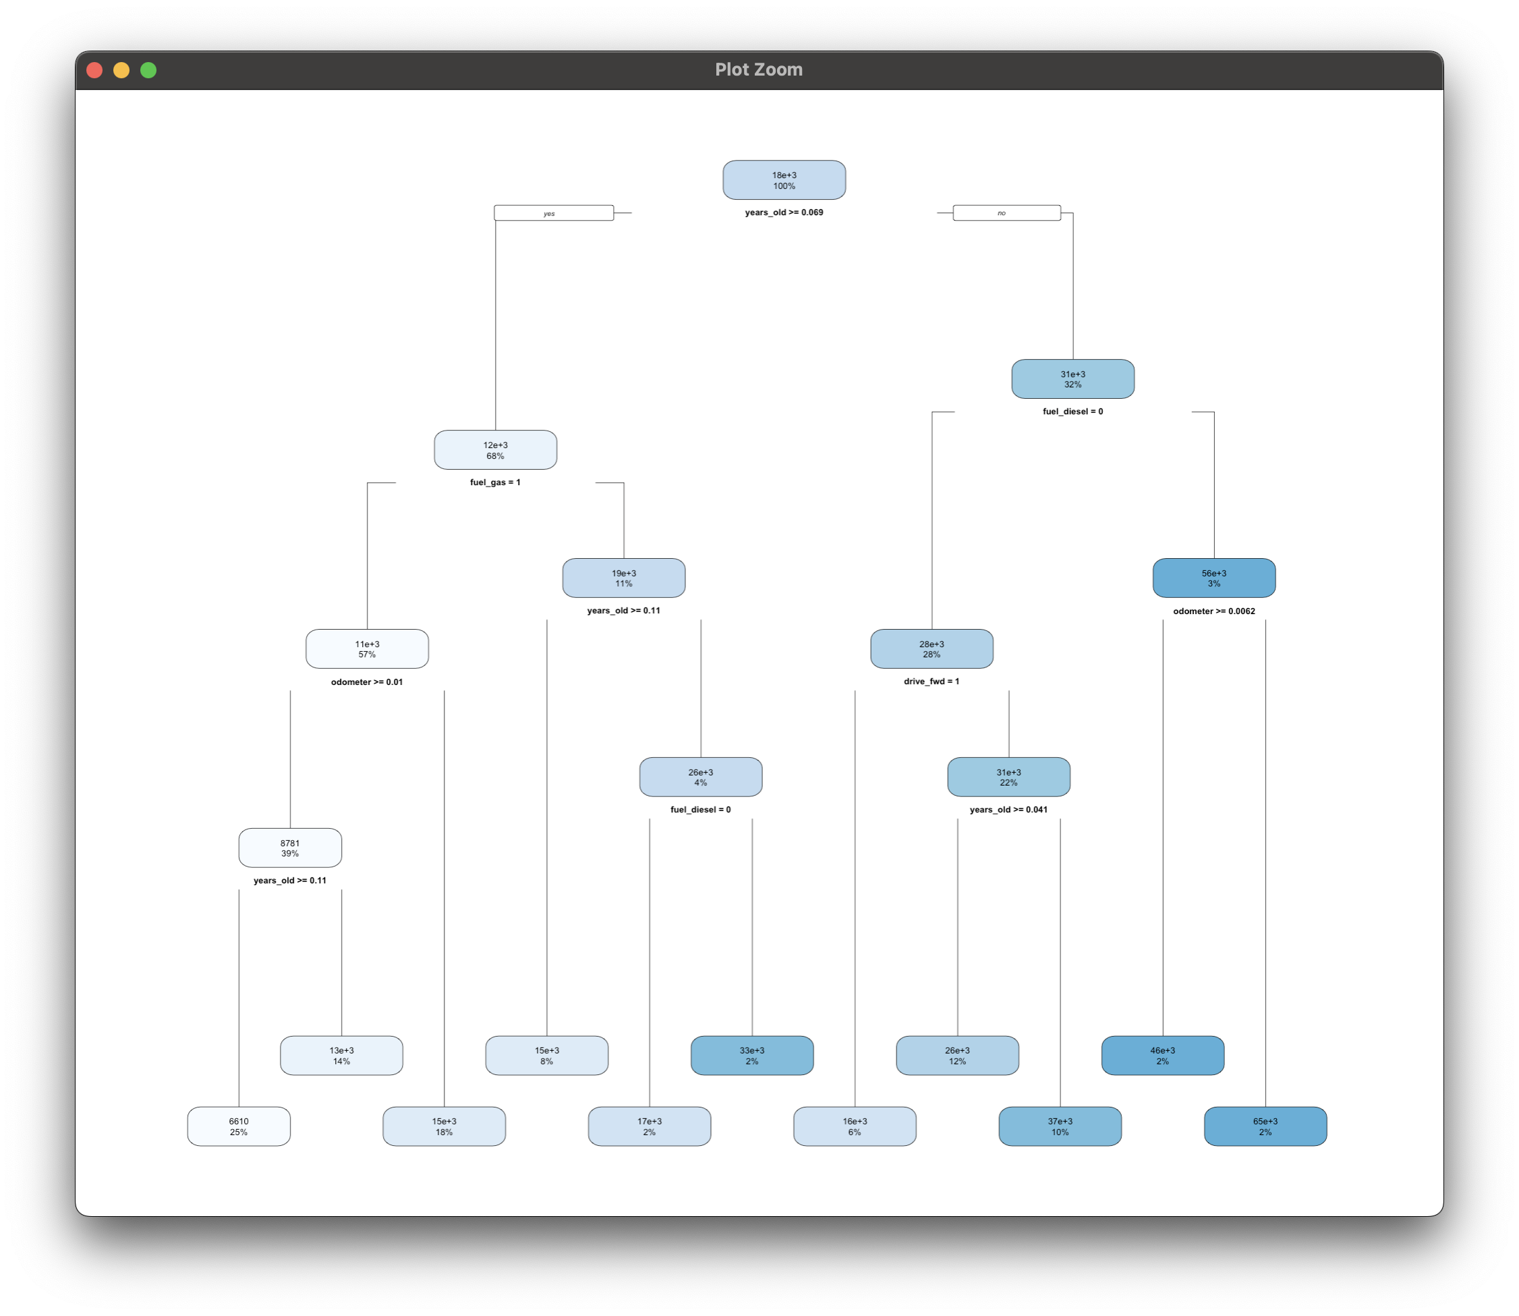Screen dimensions: 1519x1316
Task: Select leaf node 13e+3 14%
Action: click(x=341, y=1056)
